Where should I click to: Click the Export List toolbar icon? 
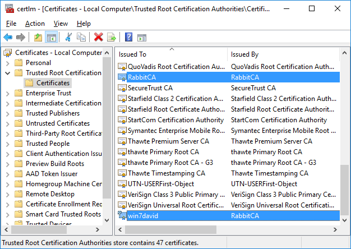tap(112, 37)
